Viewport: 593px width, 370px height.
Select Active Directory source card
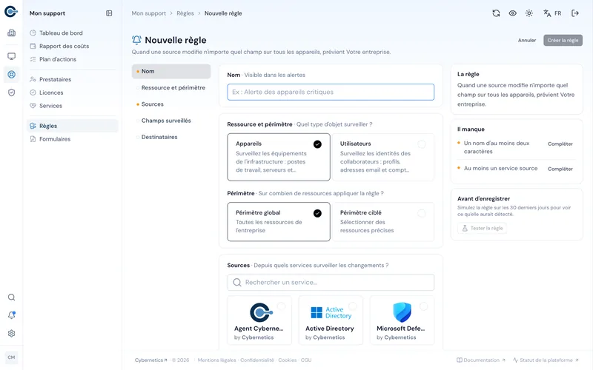pyautogui.click(x=331, y=320)
